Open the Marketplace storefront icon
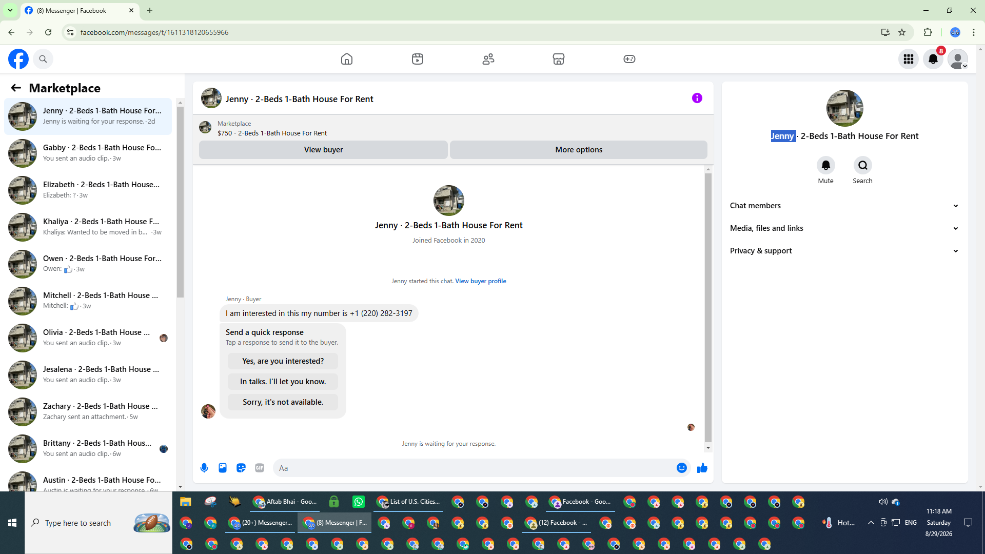Image resolution: width=985 pixels, height=554 pixels. coord(559,59)
